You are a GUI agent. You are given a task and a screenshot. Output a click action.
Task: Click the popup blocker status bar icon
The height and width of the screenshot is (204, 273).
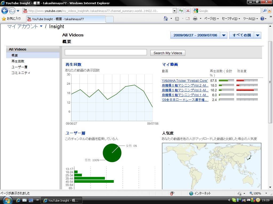pyautogui.click(x=172, y=193)
